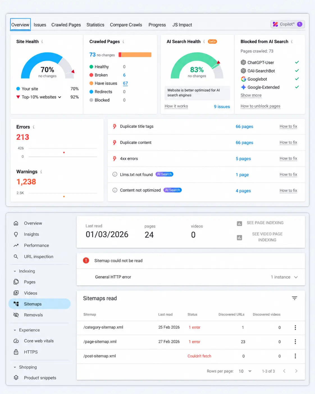Click the Warnings info icon
Screen dimensions: 315x394
(41, 172)
